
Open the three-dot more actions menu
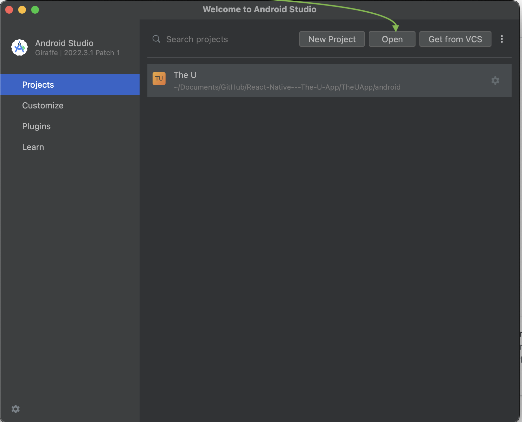coord(502,39)
